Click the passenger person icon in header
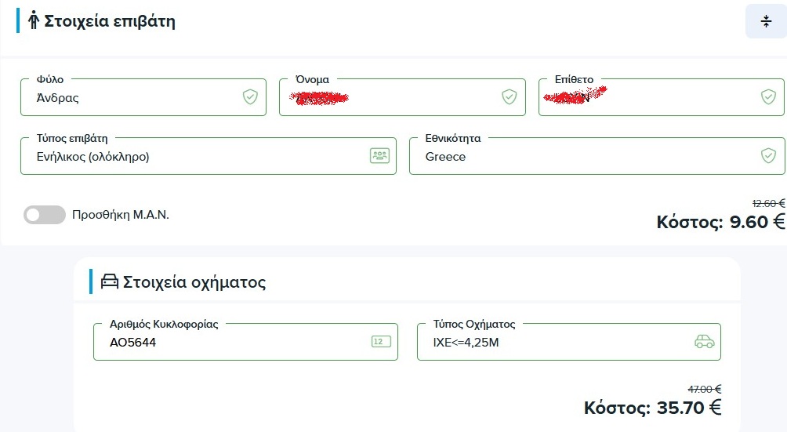 pos(33,21)
